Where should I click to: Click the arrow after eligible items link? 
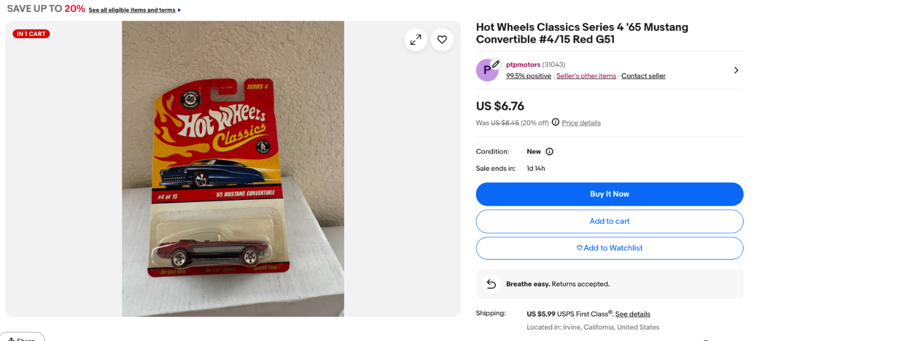[179, 10]
